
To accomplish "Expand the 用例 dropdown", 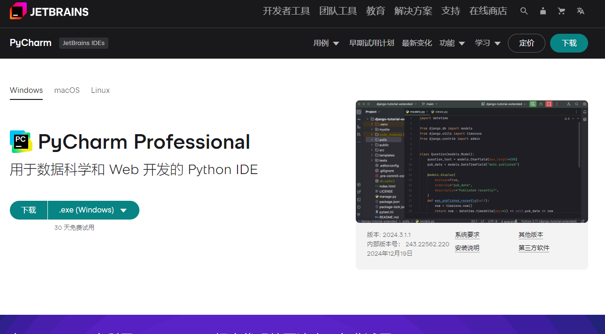I will pos(326,43).
